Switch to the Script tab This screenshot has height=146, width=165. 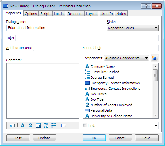[x=45, y=14]
